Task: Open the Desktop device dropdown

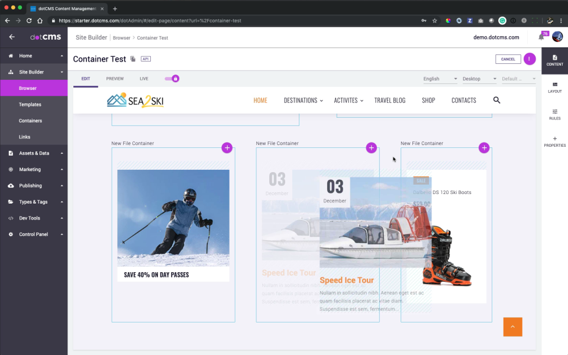Action: point(479,78)
